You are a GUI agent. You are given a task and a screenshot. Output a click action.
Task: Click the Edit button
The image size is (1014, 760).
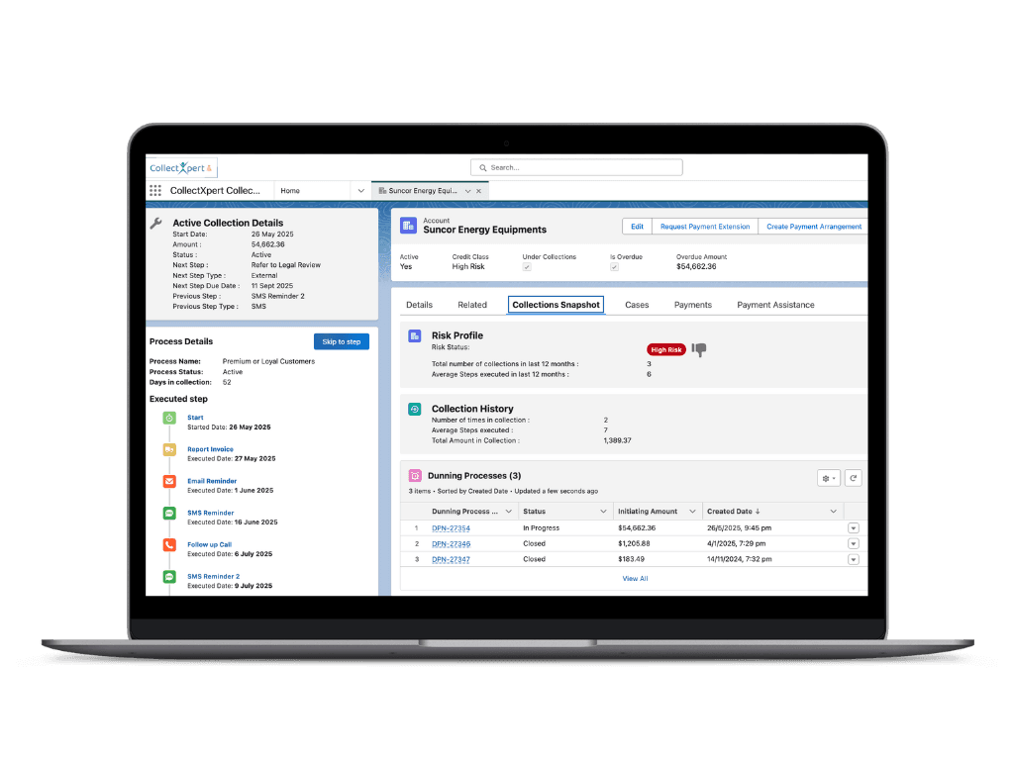[x=637, y=227]
